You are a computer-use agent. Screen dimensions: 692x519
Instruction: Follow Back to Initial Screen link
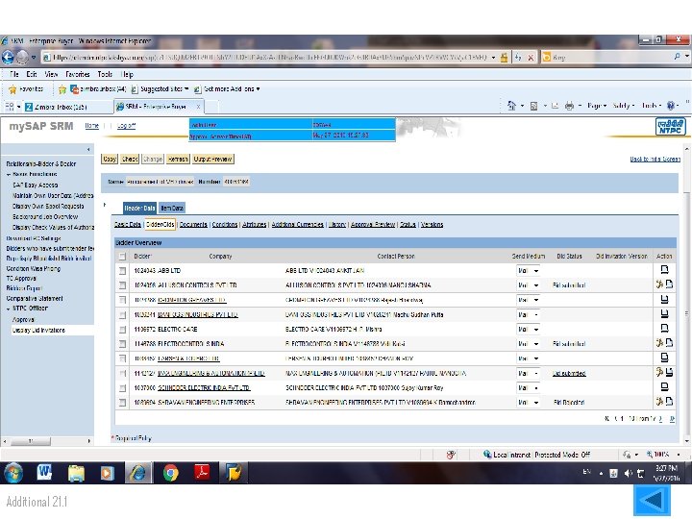tap(655, 159)
